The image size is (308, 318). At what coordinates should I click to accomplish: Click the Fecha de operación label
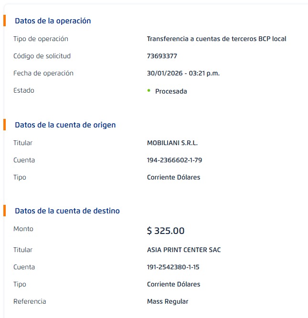43,73
